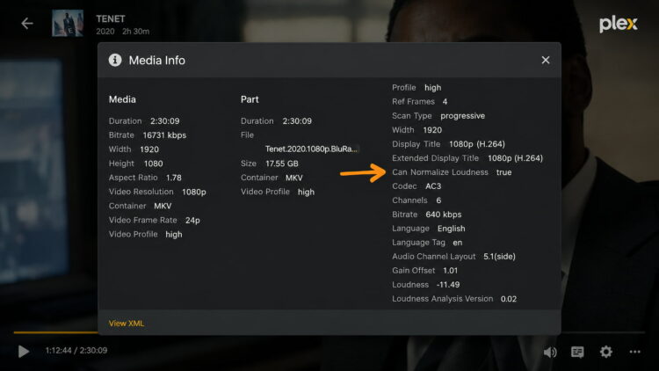The image size is (659, 371).
Task: Select the Part Container value MKV
Action: (x=293, y=178)
